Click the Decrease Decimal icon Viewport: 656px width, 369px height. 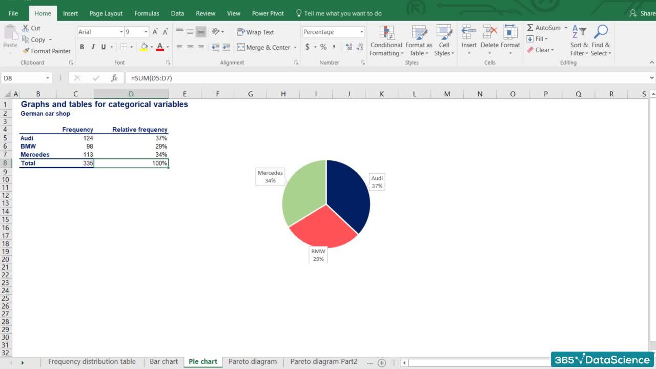[x=360, y=47]
